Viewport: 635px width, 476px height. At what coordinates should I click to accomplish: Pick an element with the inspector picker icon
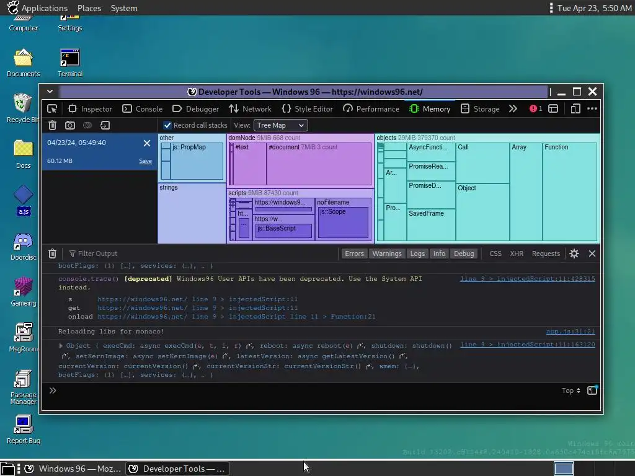tap(52, 109)
